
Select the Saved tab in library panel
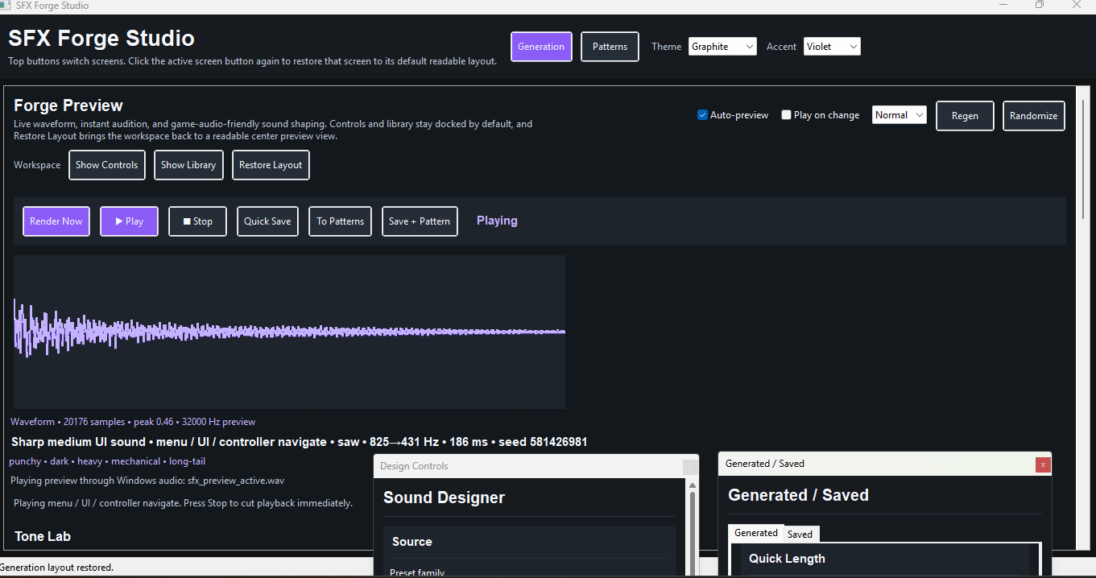[x=800, y=534]
